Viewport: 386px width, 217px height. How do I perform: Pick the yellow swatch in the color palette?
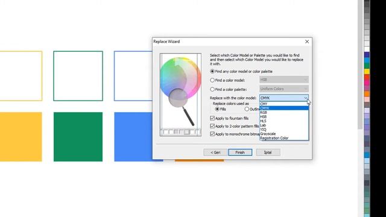(x=367, y=72)
